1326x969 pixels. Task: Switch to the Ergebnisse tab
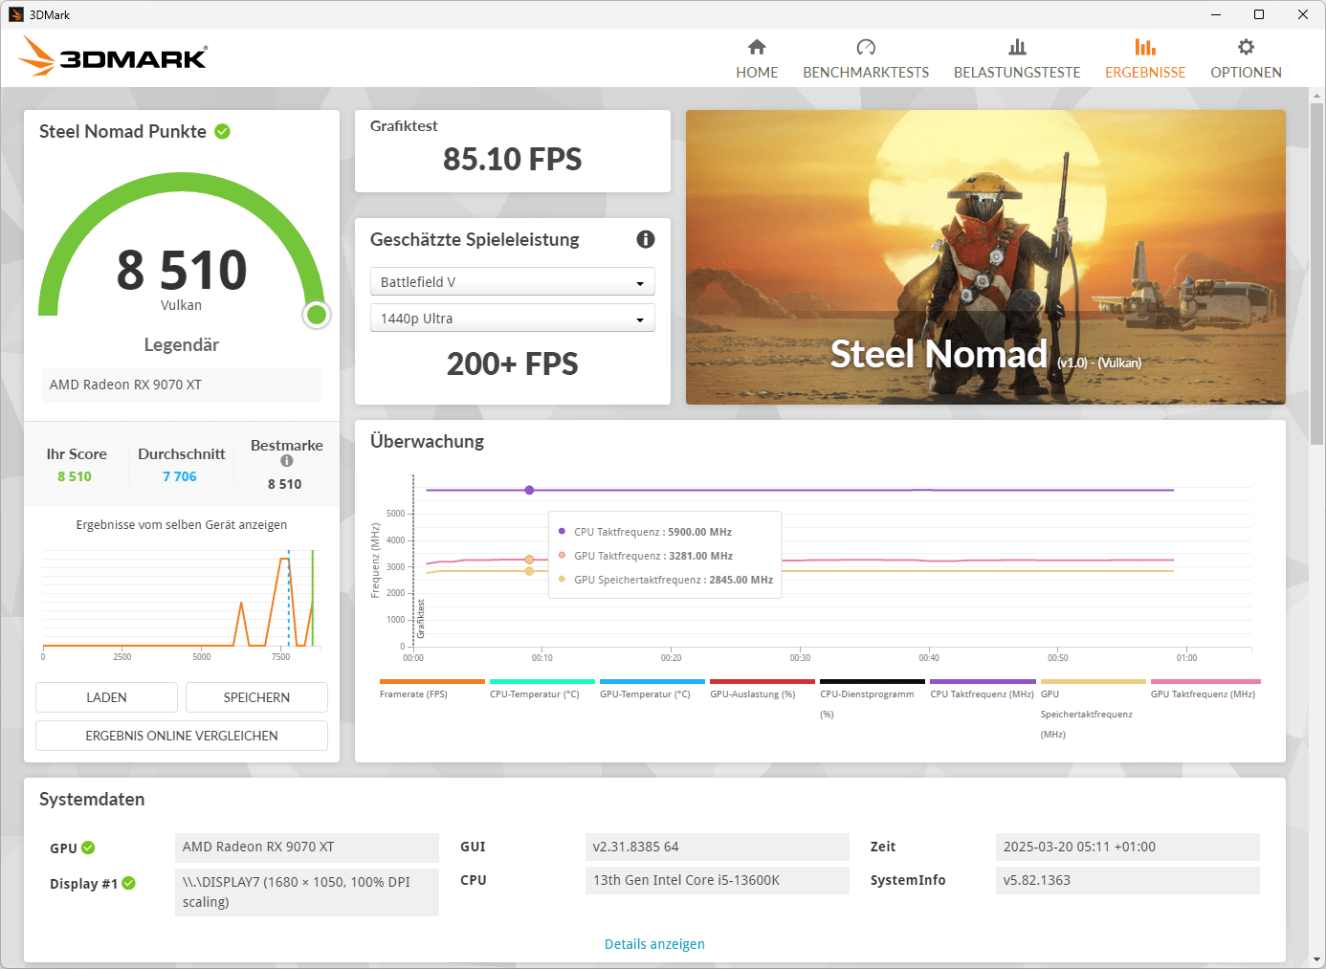click(1145, 58)
